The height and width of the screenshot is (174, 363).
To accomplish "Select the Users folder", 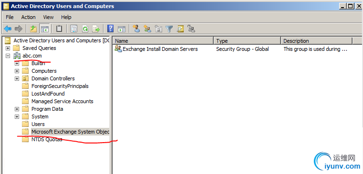I will pyautogui.click(x=38, y=124).
